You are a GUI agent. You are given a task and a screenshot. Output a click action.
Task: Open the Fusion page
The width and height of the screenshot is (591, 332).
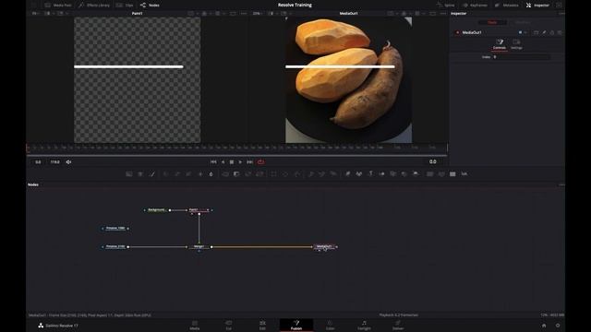tap(296, 326)
